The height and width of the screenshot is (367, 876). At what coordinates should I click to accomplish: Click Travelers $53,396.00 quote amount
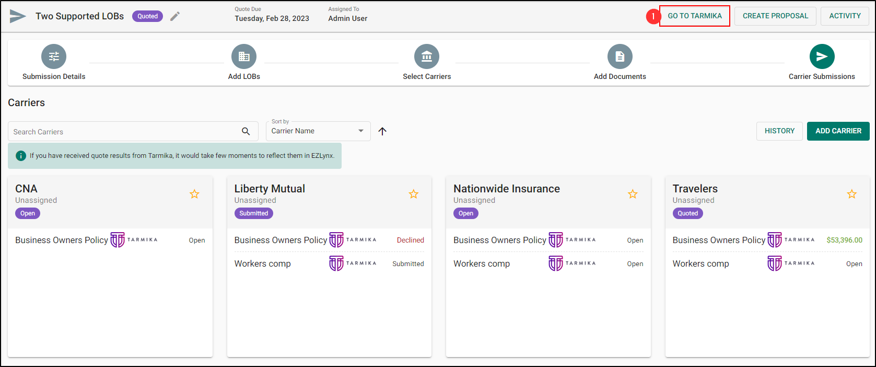coord(845,240)
